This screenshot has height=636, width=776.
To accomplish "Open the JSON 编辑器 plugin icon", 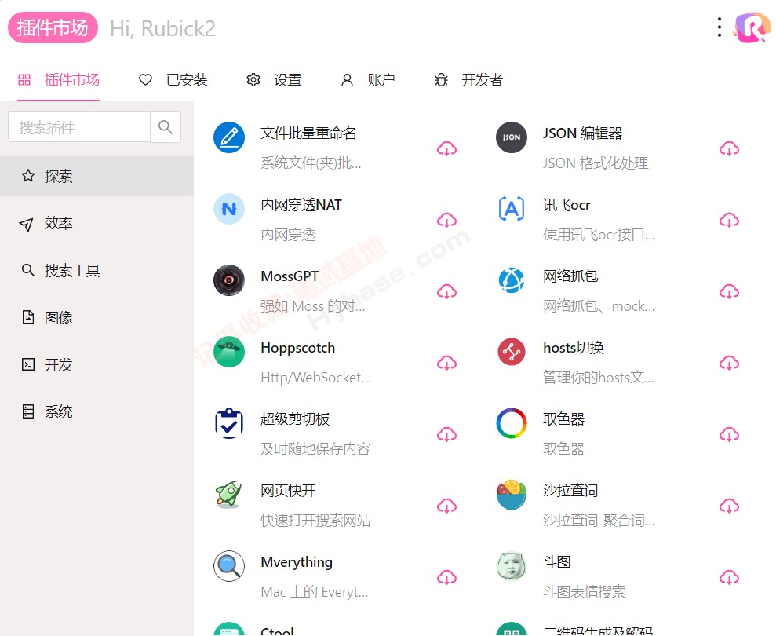I will (x=512, y=137).
